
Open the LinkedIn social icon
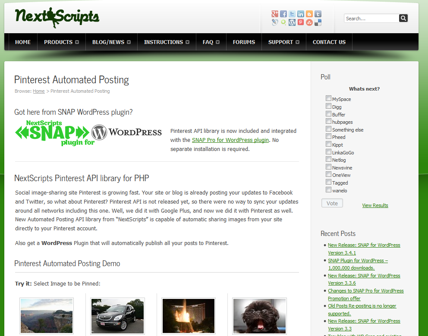coord(301,14)
